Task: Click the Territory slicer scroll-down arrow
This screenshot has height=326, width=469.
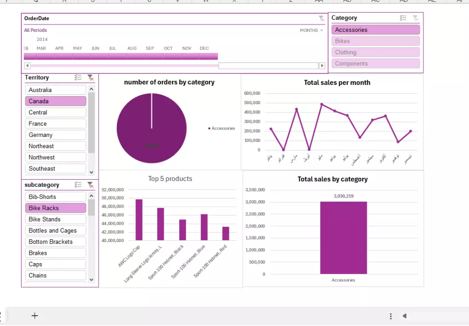Action: point(91,173)
